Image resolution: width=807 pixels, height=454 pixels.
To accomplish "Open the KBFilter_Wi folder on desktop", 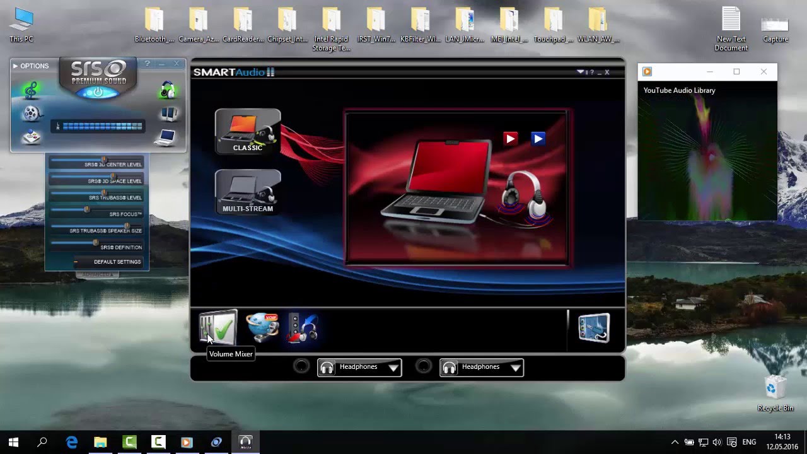I will 421,25.
